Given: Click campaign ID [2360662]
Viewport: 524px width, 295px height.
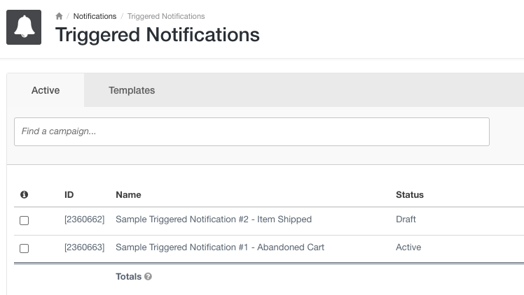Looking at the screenshot, I should [x=84, y=220].
